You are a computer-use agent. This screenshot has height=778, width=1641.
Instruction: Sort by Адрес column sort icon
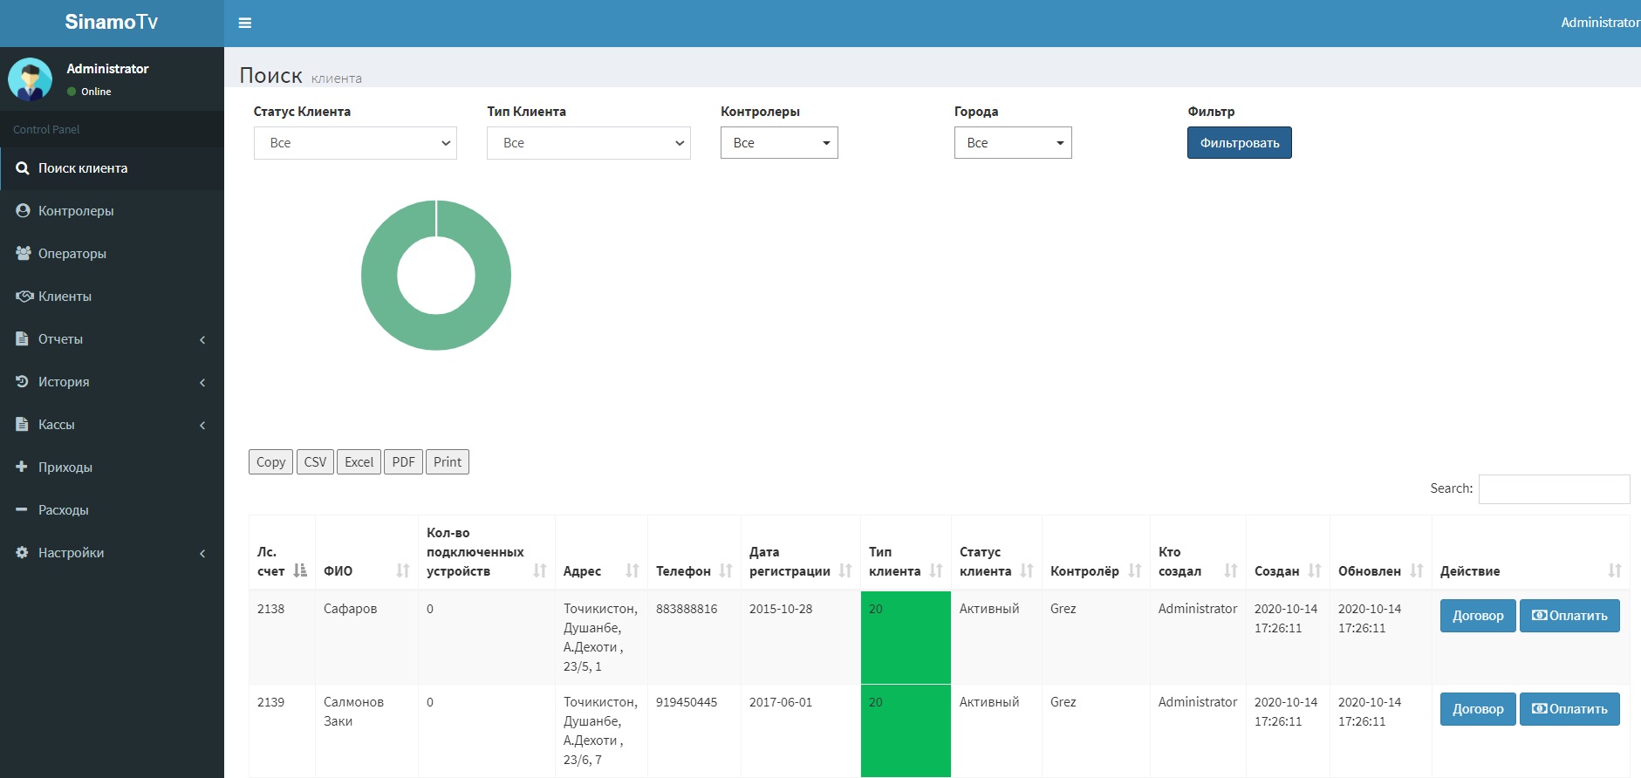pyautogui.click(x=632, y=570)
